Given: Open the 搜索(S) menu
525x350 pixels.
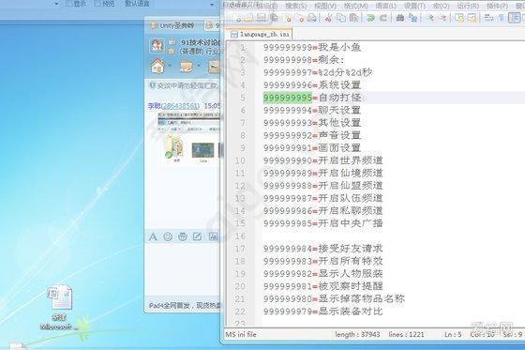Looking at the screenshot, I should coord(296,6).
